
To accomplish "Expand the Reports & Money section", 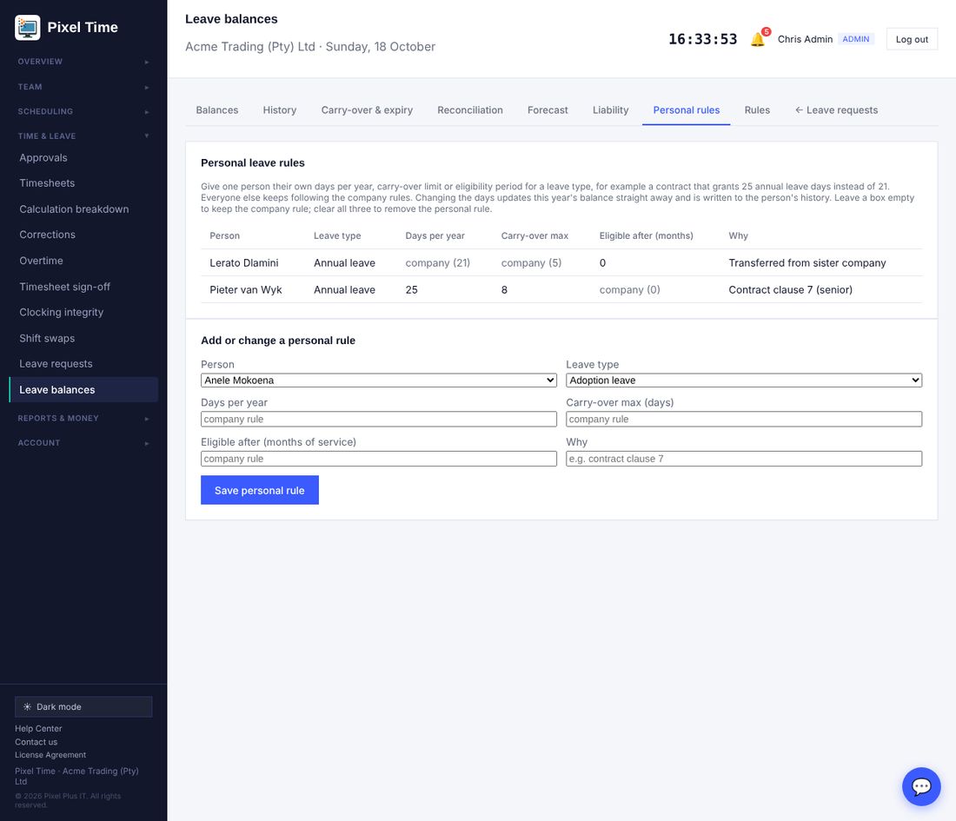I will tap(83, 418).
